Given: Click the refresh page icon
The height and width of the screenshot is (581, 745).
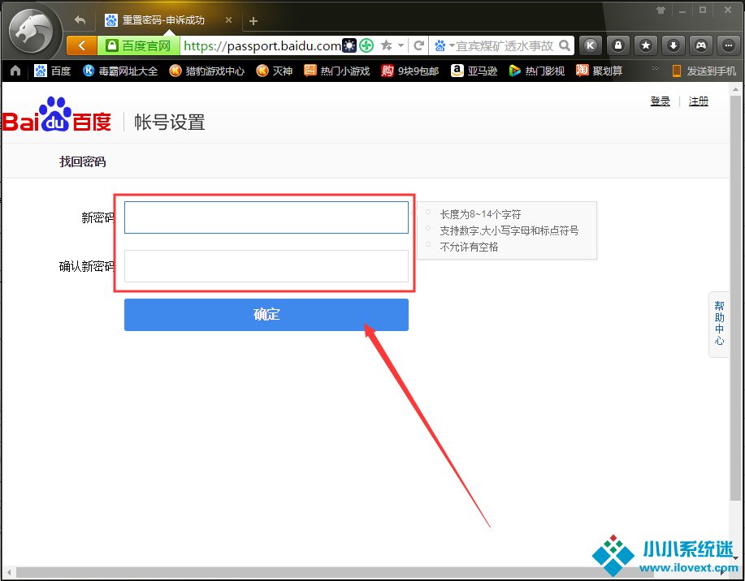Looking at the screenshot, I should click(x=419, y=45).
